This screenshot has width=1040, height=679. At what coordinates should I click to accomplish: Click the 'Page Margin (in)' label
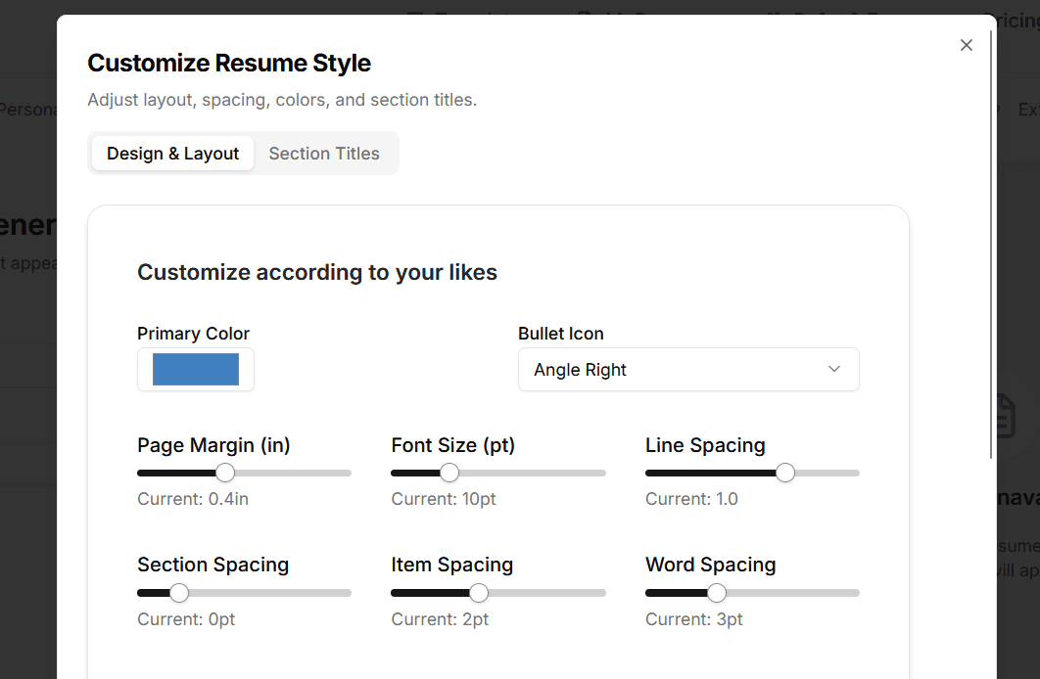coord(213,445)
